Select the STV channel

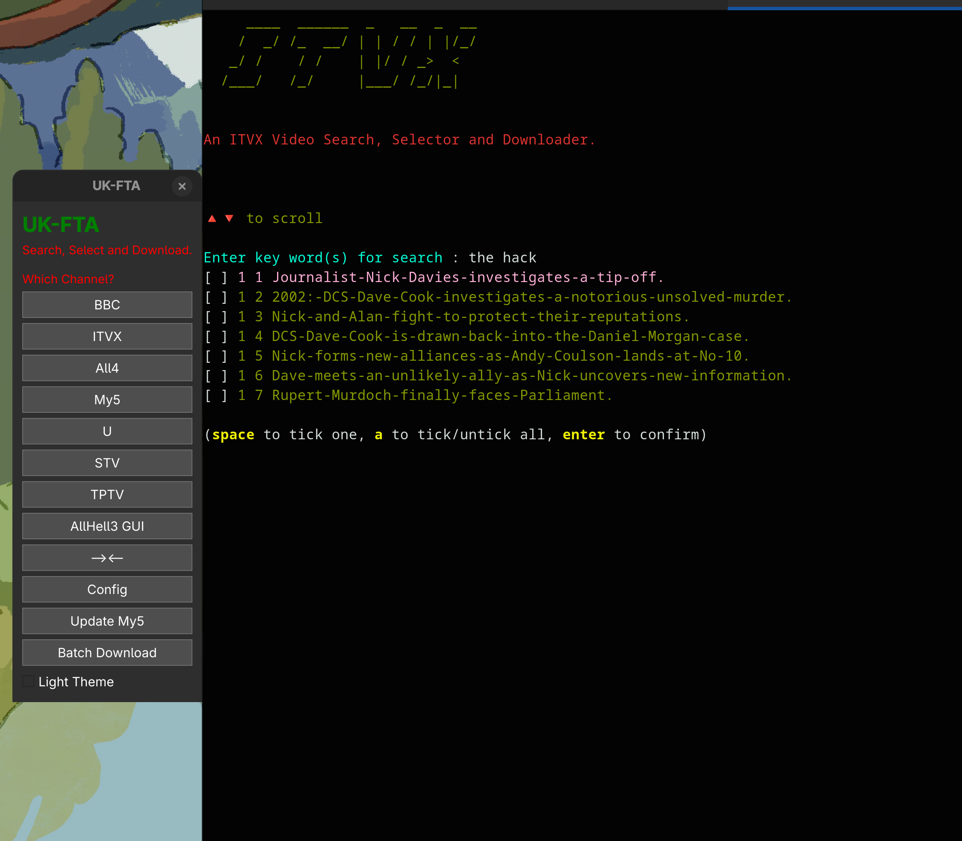pos(107,463)
